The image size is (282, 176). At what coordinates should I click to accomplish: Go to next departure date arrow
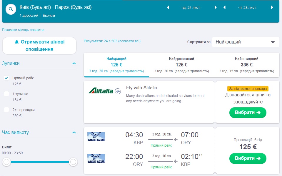click(216, 8)
